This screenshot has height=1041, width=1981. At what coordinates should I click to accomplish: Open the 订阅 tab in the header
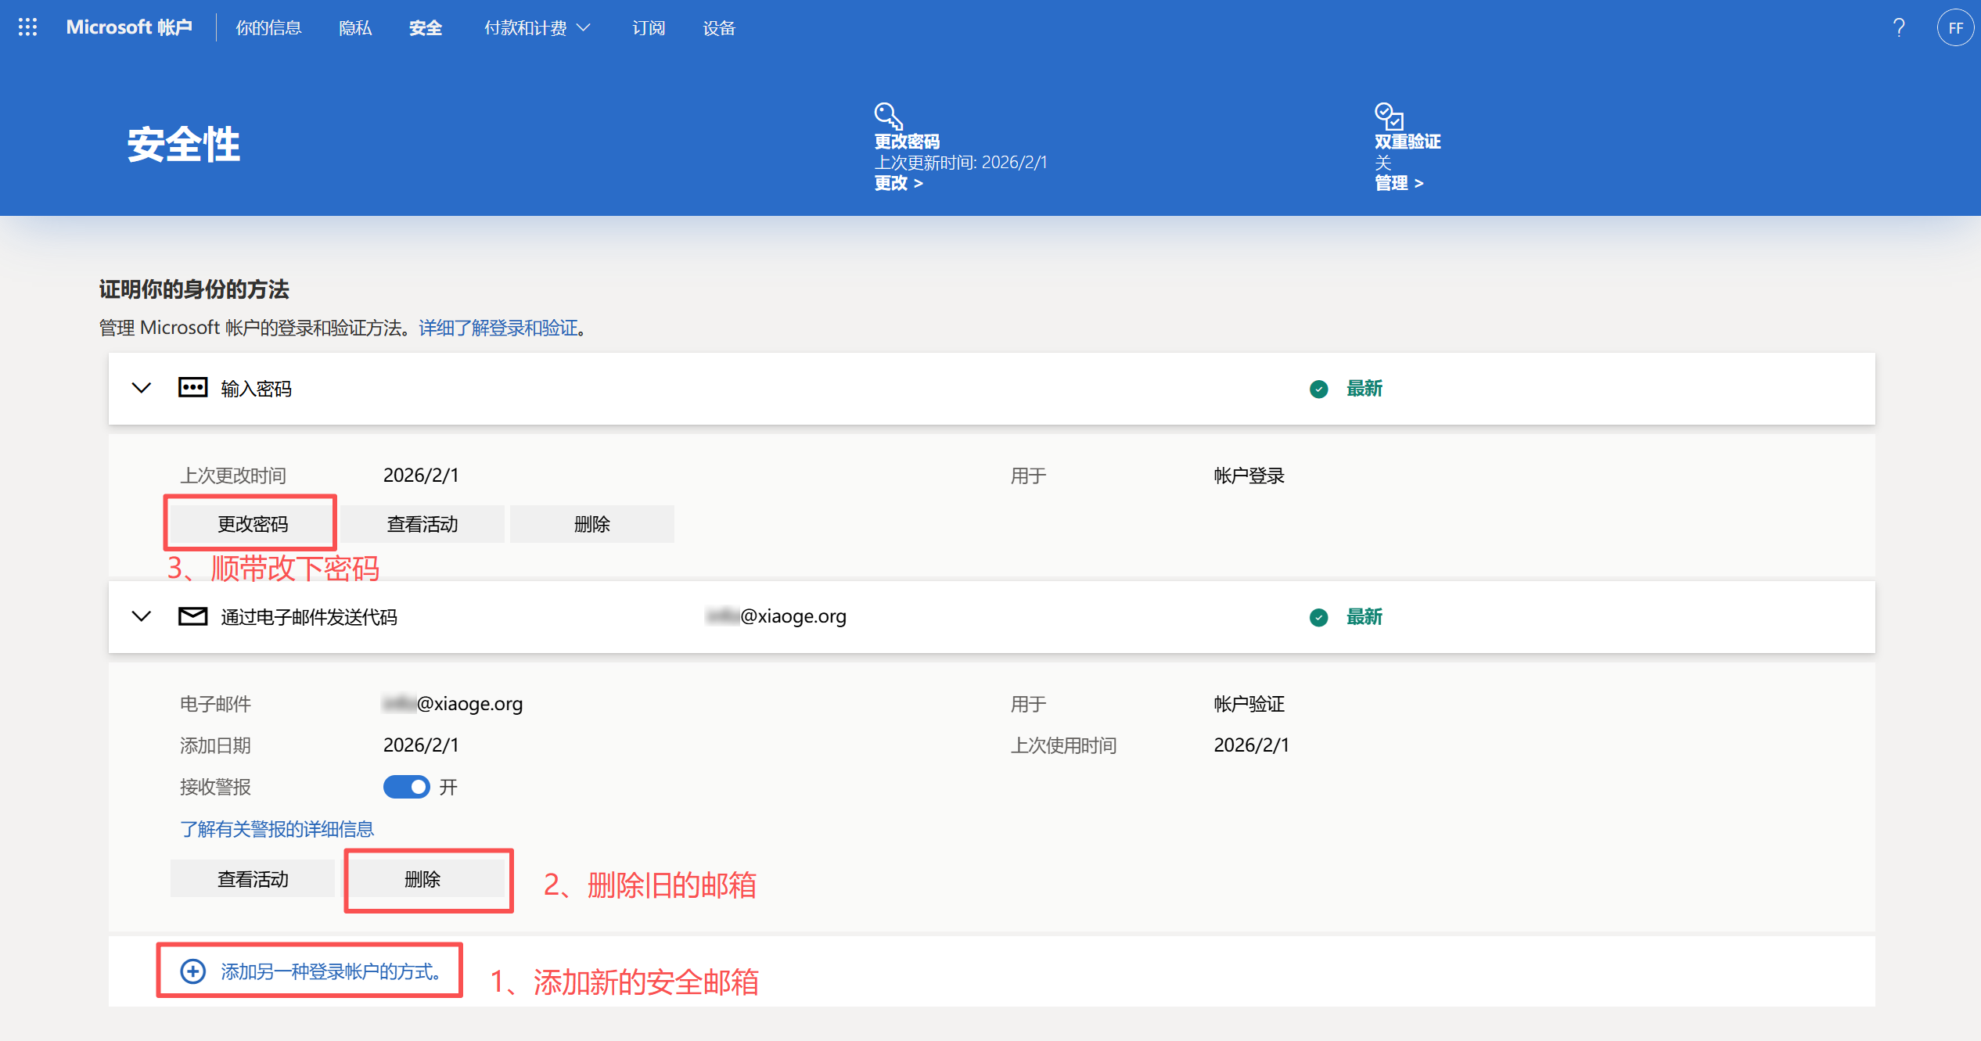(x=649, y=28)
